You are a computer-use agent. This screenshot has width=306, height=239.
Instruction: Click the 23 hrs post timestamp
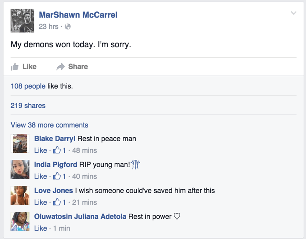[x=48, y=27]
